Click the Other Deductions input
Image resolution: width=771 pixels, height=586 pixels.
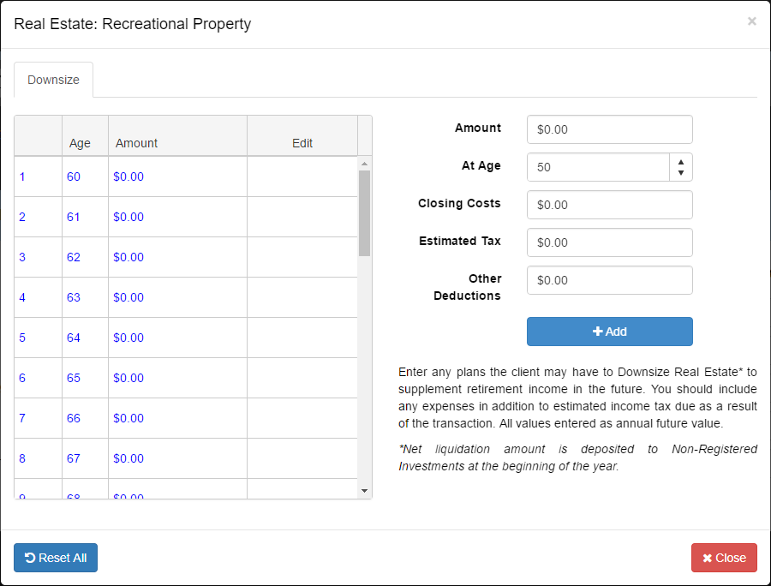(609, 280)
